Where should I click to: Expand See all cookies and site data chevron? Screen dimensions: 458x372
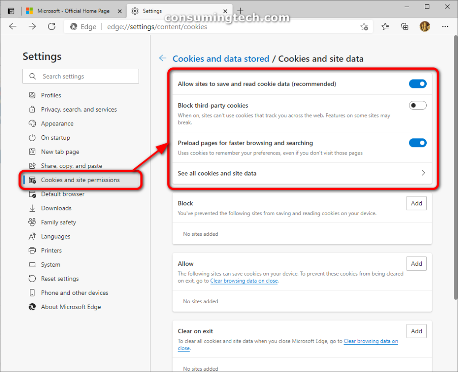pos(423,173)
